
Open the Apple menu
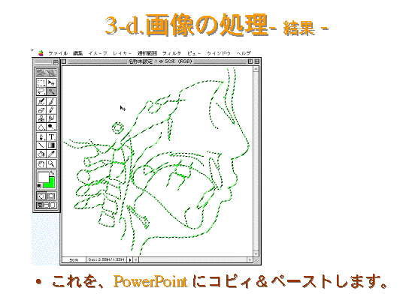click(41, 53)
